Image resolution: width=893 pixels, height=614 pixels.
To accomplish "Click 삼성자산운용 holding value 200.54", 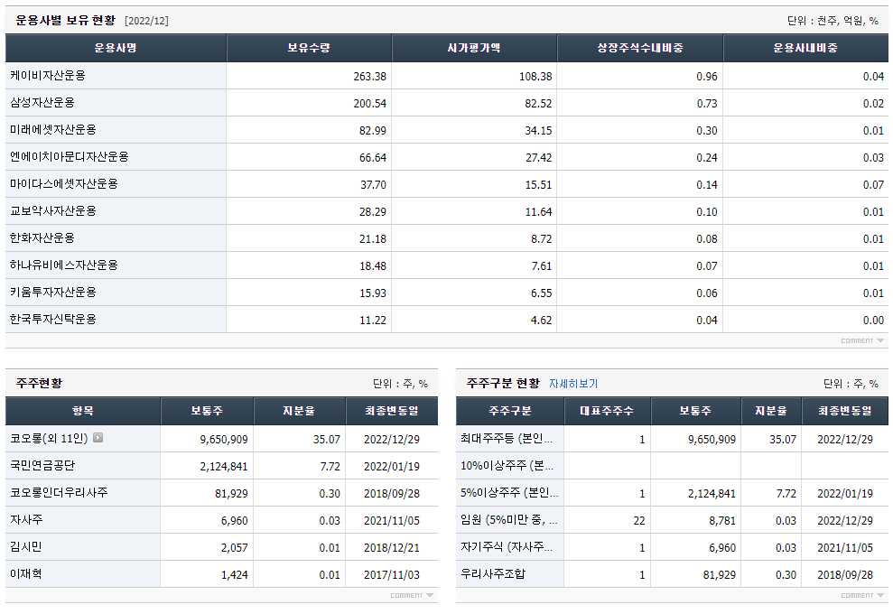I will (x=369, y=104).
